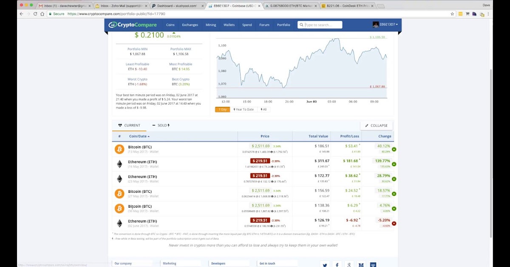
Task: Click the Bitcoin icon in the 13 May 2017 row
Action: (x=119, y=149)
